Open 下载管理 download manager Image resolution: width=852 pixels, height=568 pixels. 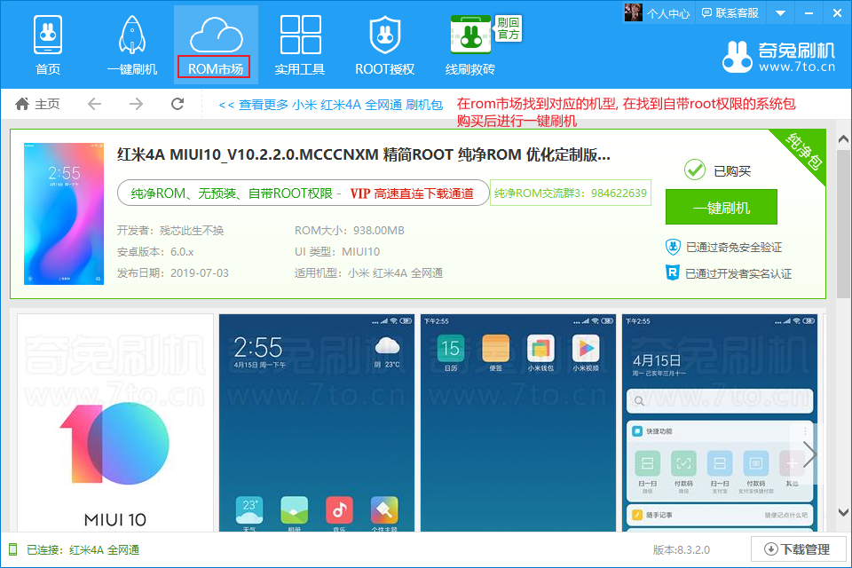797,549
